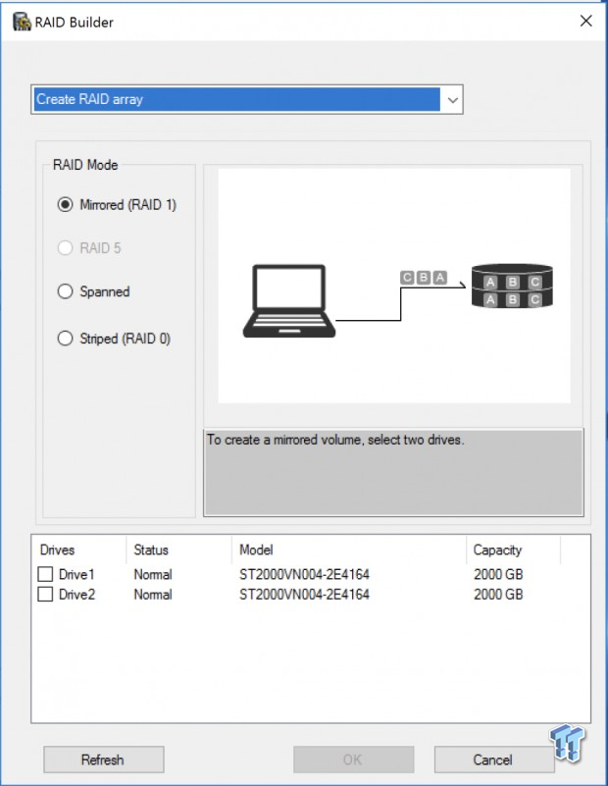608x786 pixels.
Task: Click Drive1's model ST2000VN004-2E4164
Action: click(x=304, y=574)
